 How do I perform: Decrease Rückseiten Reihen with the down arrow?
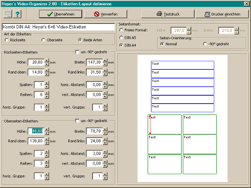[x=46, y=97]
